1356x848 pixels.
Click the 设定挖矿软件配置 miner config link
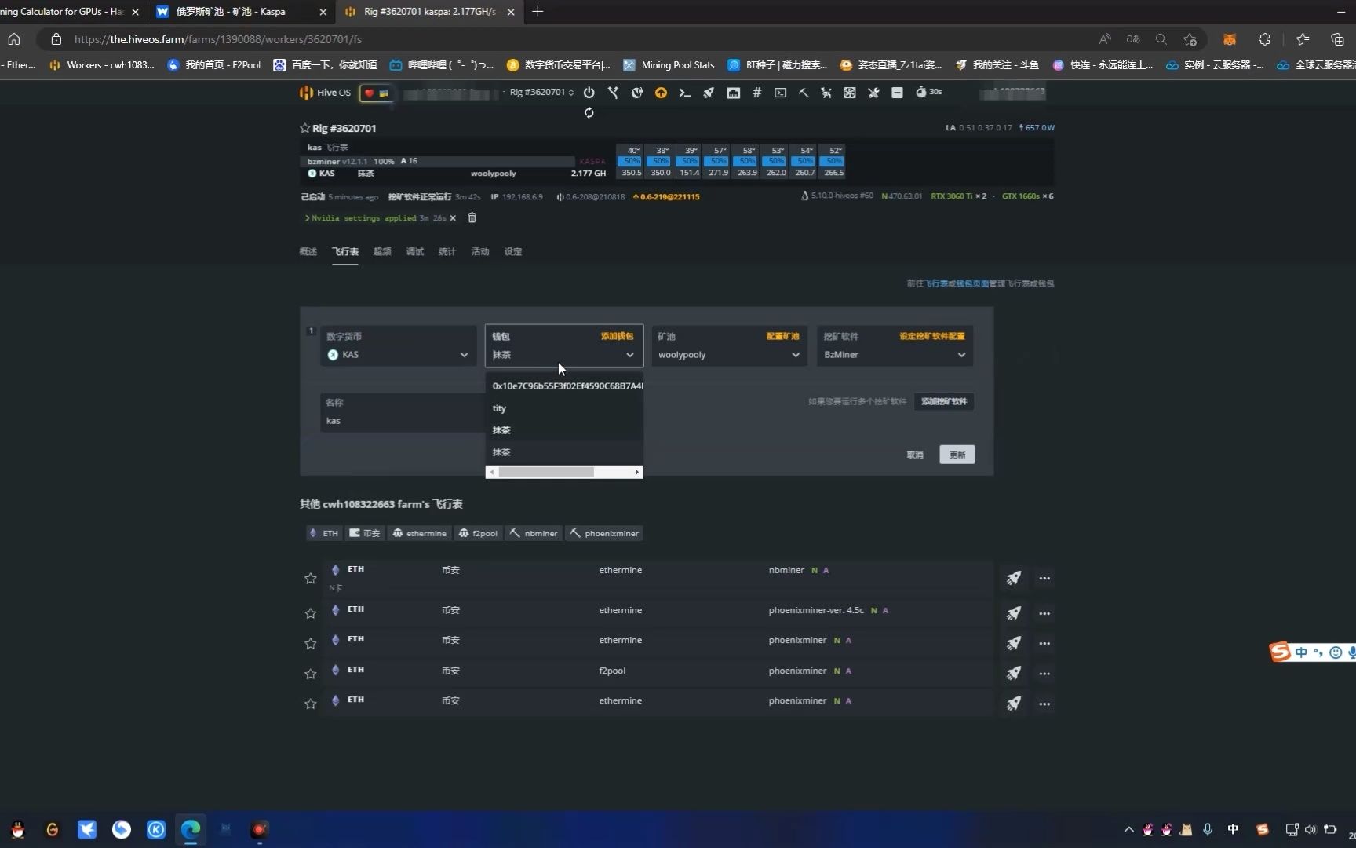click(x=932, y=336)
